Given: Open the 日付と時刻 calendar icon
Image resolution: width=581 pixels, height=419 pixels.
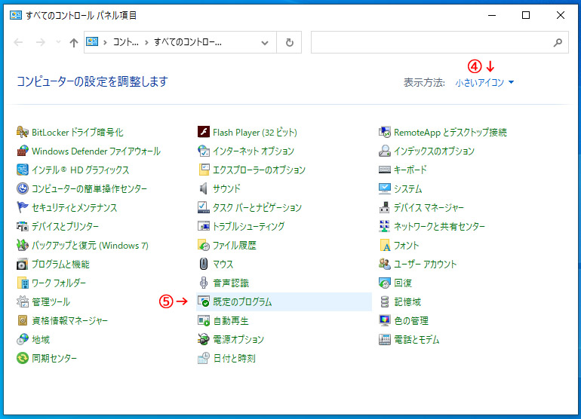Looking at the screenshot, I should [204, 358].
